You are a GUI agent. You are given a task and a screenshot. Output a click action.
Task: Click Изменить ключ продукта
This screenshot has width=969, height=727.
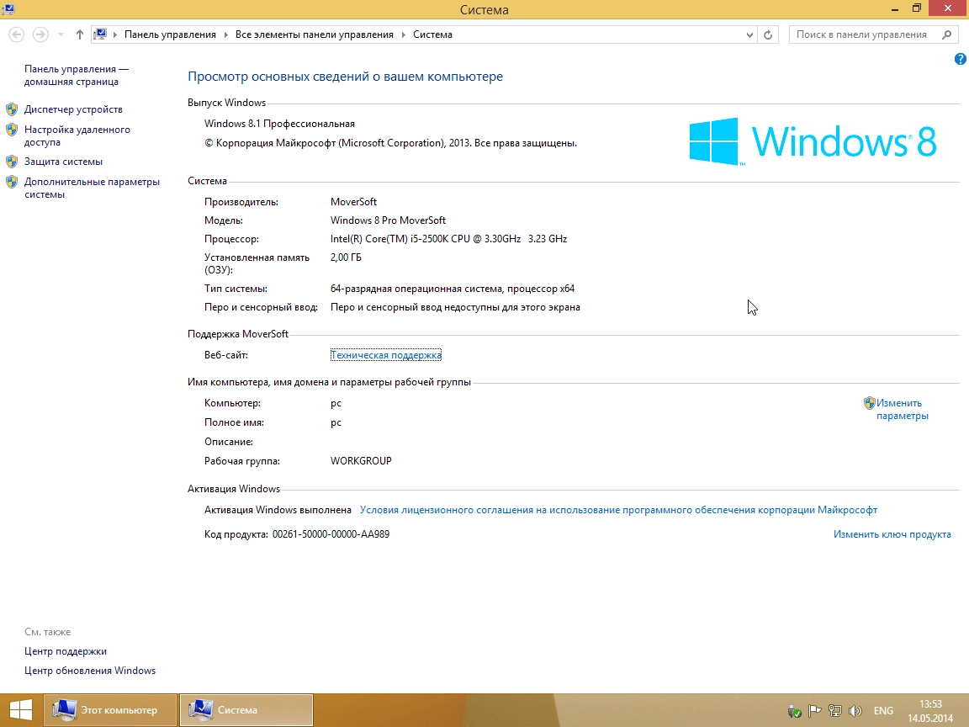pyautogui.click(x=892, y=534)
